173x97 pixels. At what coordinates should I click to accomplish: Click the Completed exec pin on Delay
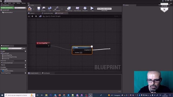point(91,50)
